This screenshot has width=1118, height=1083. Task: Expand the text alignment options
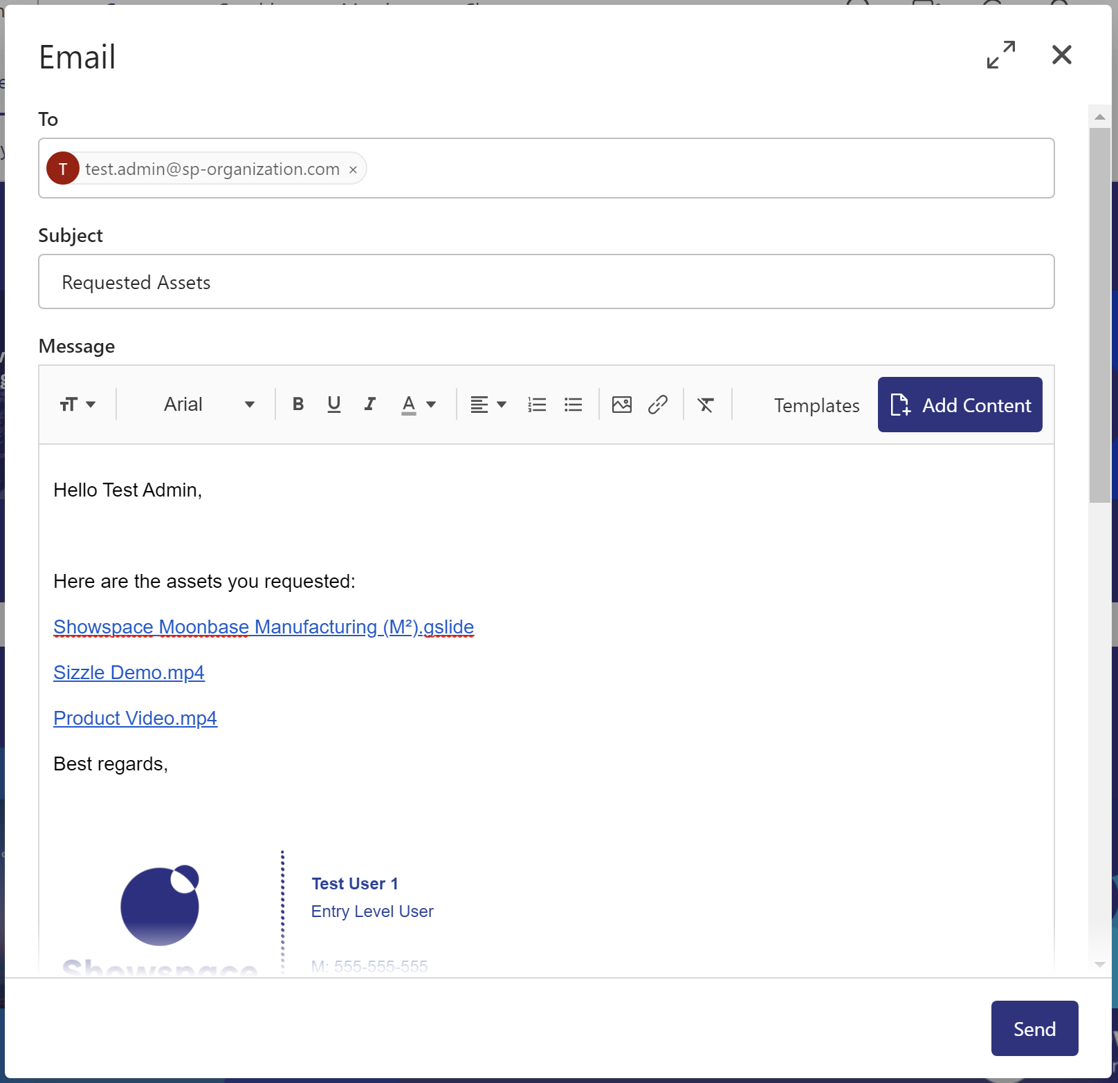click(x=488, y=405)
